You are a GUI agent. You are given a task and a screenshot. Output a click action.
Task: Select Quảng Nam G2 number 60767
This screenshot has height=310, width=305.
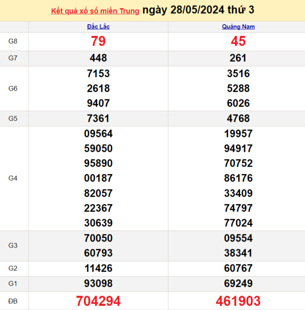pos(238,268)
